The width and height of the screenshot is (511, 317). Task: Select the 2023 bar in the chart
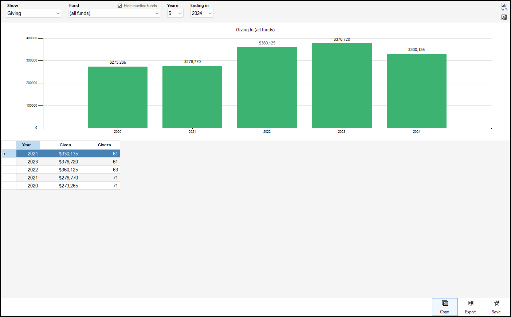point(342,86)
